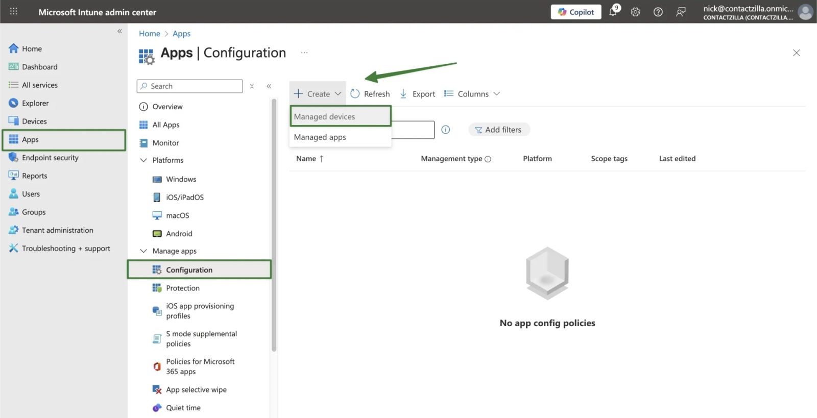Click the Policies for Microsoft 365 apps icon
Viewport: 817px width, 418px height.
pyautogui.click(x=157, y=366)
